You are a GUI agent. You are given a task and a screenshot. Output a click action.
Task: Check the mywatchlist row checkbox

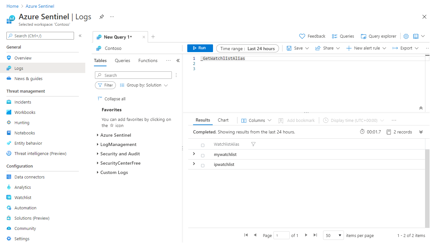pos(203,156)
